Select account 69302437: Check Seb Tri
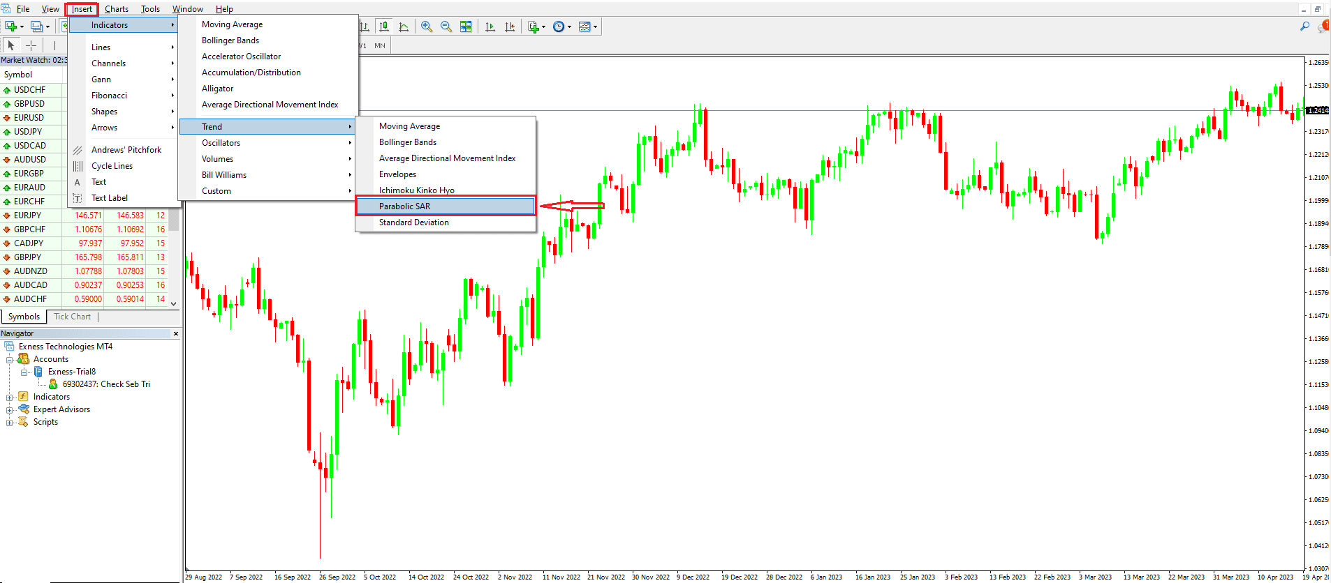This screenshot has height=583, width=1331. [106, 384]
